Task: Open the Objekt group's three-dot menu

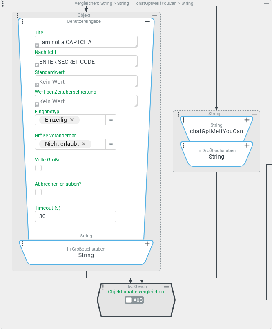Action: [x=18, y=16]
